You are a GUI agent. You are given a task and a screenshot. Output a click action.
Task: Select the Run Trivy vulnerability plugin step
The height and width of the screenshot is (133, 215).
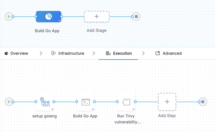pyautogui.click(x=126, y=102)
